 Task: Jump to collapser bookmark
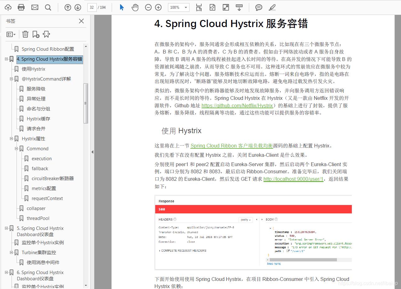[36, 208]
